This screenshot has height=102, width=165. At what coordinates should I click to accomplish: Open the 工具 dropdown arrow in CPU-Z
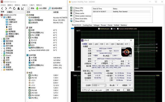(112, 90)
